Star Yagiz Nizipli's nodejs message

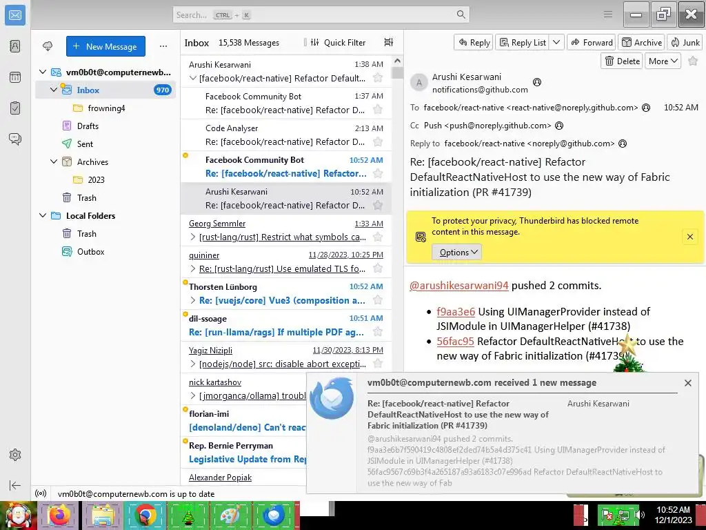click(x=378, y=364)
